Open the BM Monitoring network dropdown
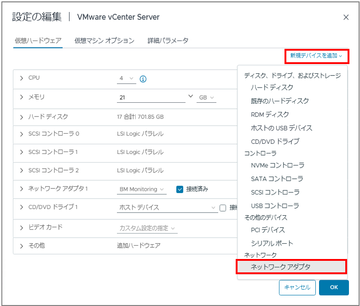This screenshot has width=360, height=306. (x=142, y=189)
